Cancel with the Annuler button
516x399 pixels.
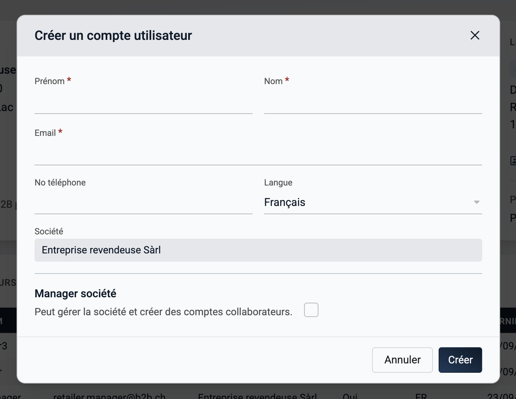402,360
